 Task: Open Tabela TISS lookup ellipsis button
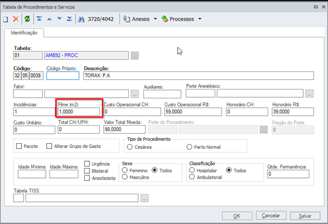tap(145, 198)
